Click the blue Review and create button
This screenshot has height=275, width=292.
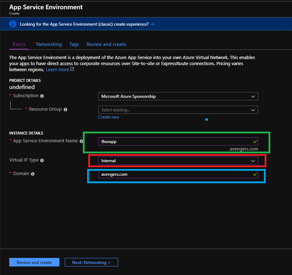(x=34, y=262)
